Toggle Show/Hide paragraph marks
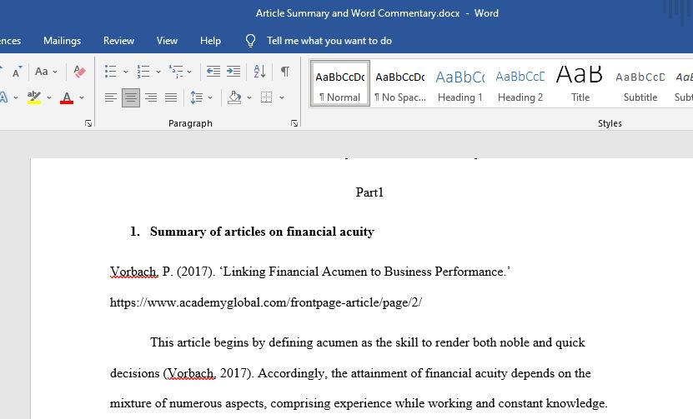 pos(285,71)
